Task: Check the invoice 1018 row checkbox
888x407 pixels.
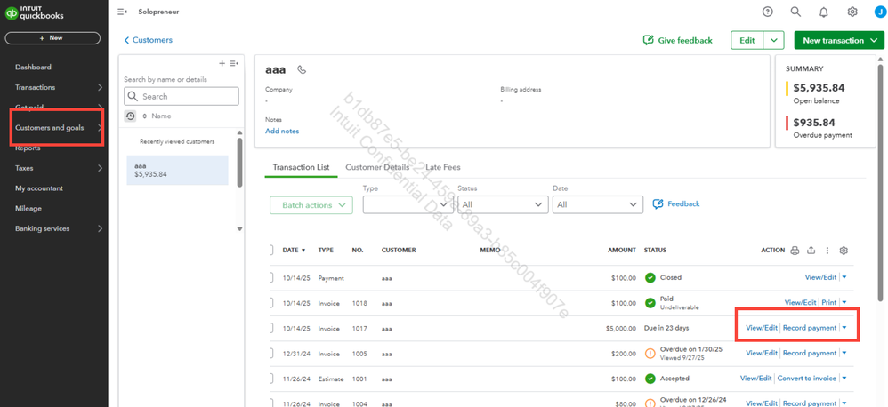Action: 270,303
